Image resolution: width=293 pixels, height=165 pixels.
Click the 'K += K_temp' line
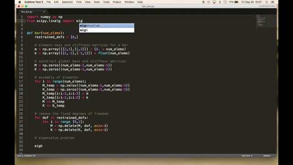coord(53,106)
